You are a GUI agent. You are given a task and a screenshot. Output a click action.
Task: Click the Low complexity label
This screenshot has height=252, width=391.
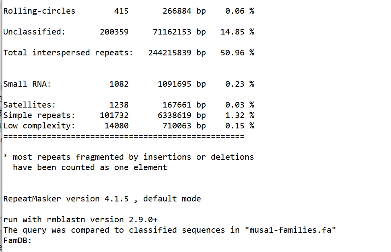[x=39, y=126]
